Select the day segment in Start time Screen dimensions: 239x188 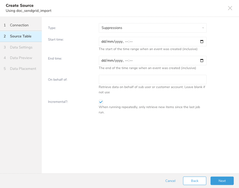104,42
